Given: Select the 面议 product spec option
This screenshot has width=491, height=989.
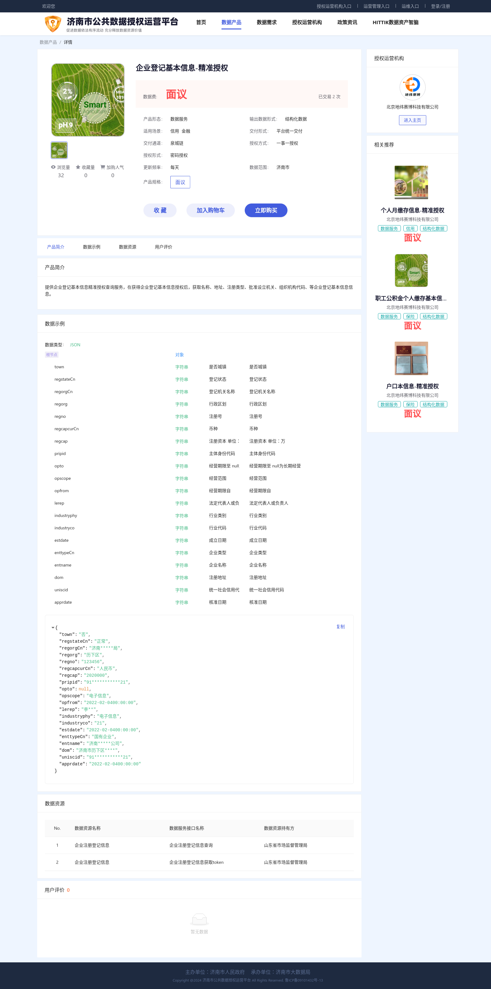Looking at the screenshot, I should [180, 182].
